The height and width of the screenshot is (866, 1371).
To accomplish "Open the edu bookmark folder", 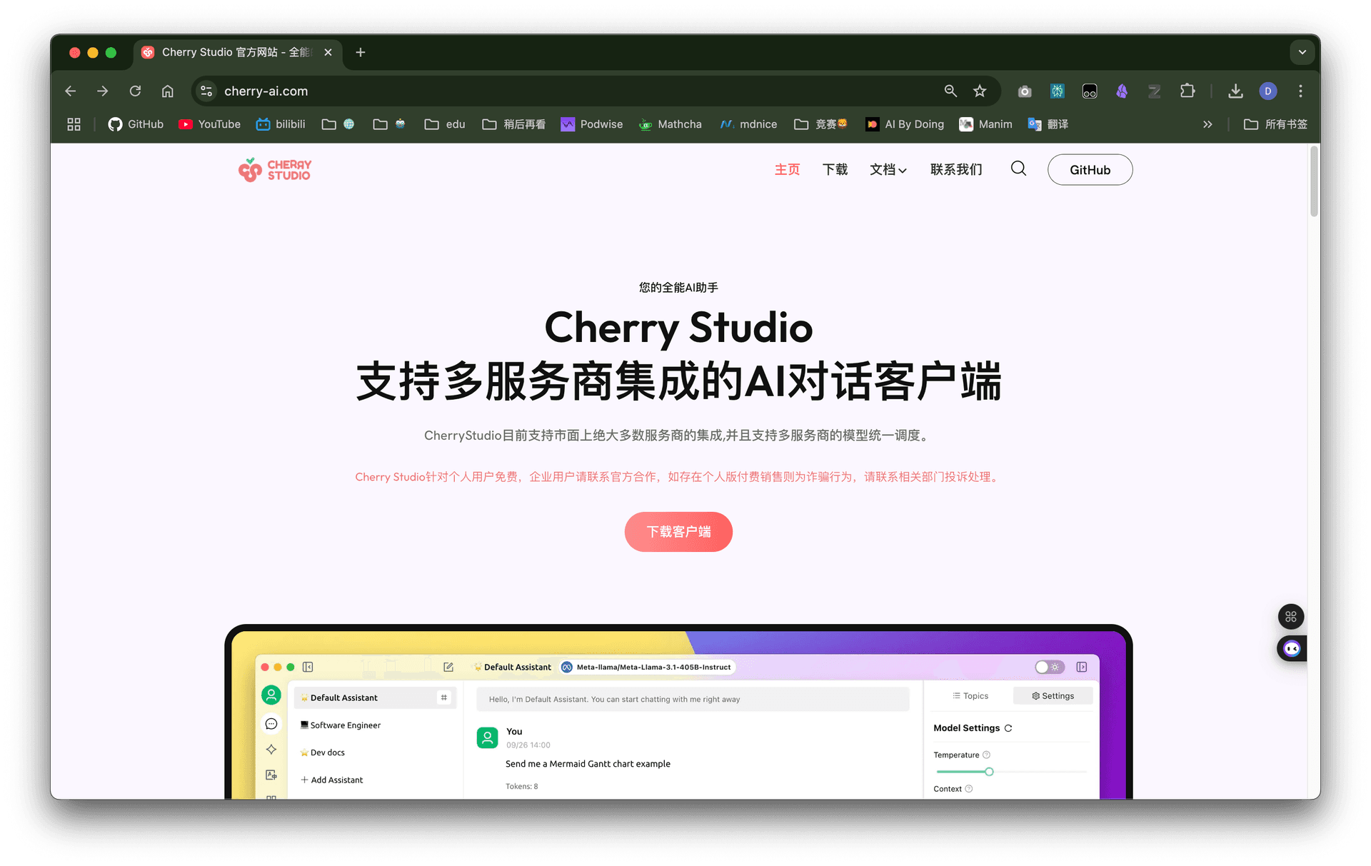I will [445, 124].
